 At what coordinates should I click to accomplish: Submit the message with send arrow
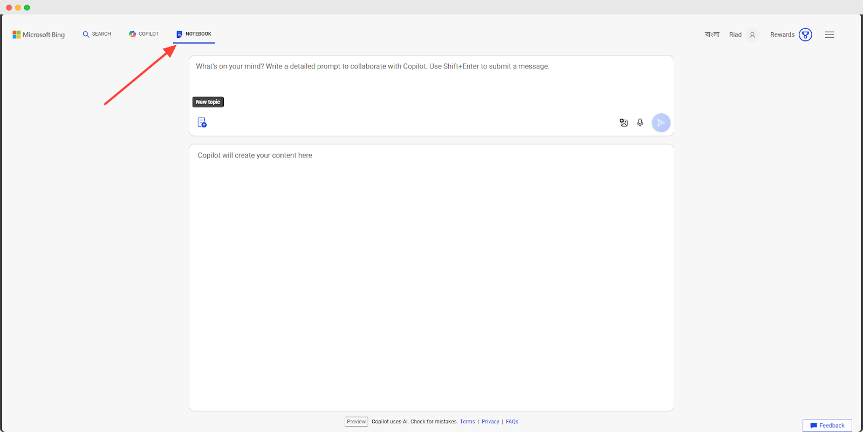(661, 122)
